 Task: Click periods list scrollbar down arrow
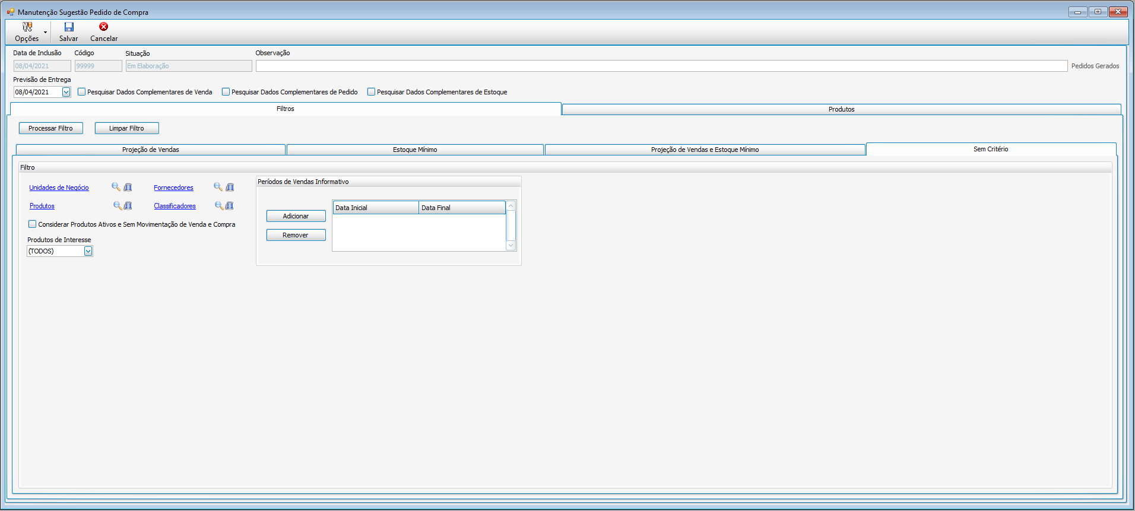coord(511,245)
